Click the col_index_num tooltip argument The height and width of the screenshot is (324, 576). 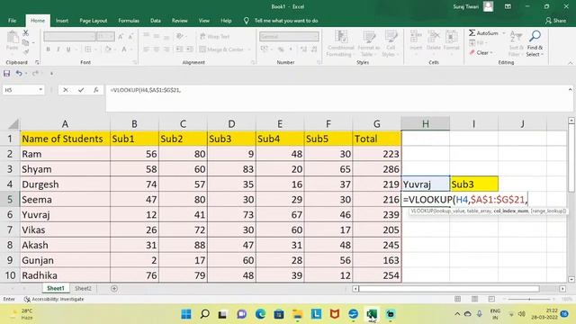pos(511,211)
